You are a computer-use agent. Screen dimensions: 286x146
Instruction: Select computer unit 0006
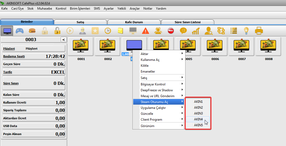tap(215, 46)
